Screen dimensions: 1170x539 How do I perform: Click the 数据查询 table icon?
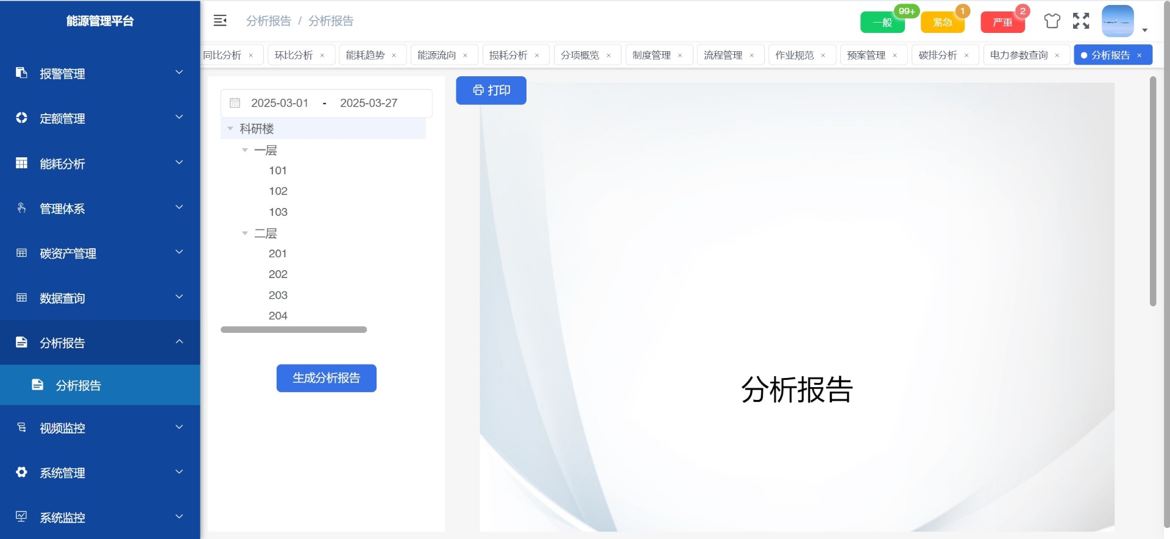point(21,298)
